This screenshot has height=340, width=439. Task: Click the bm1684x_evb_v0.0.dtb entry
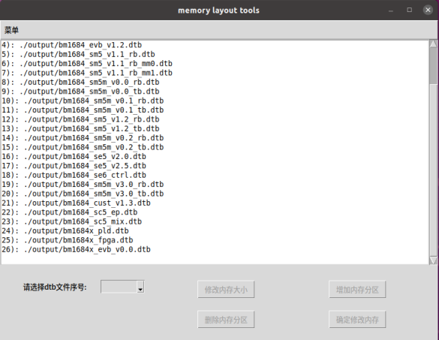tap(76, 249)
